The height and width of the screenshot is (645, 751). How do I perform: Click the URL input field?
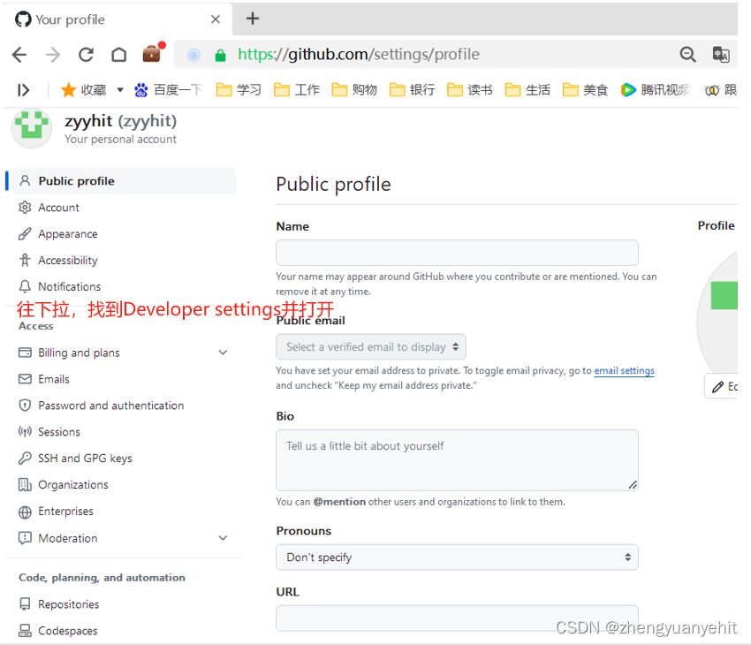click(x=457, y=618)
